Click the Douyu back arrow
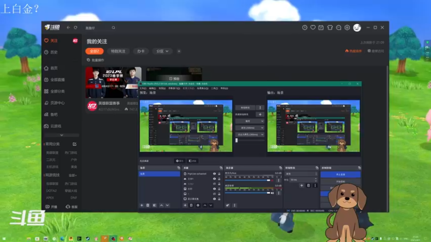Viewport: 431px width, 242px height. 68,27
